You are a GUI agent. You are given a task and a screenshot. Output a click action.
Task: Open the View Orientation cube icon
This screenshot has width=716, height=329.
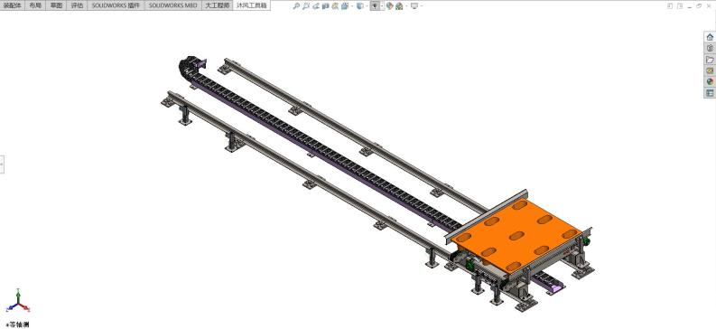point(345,6)
